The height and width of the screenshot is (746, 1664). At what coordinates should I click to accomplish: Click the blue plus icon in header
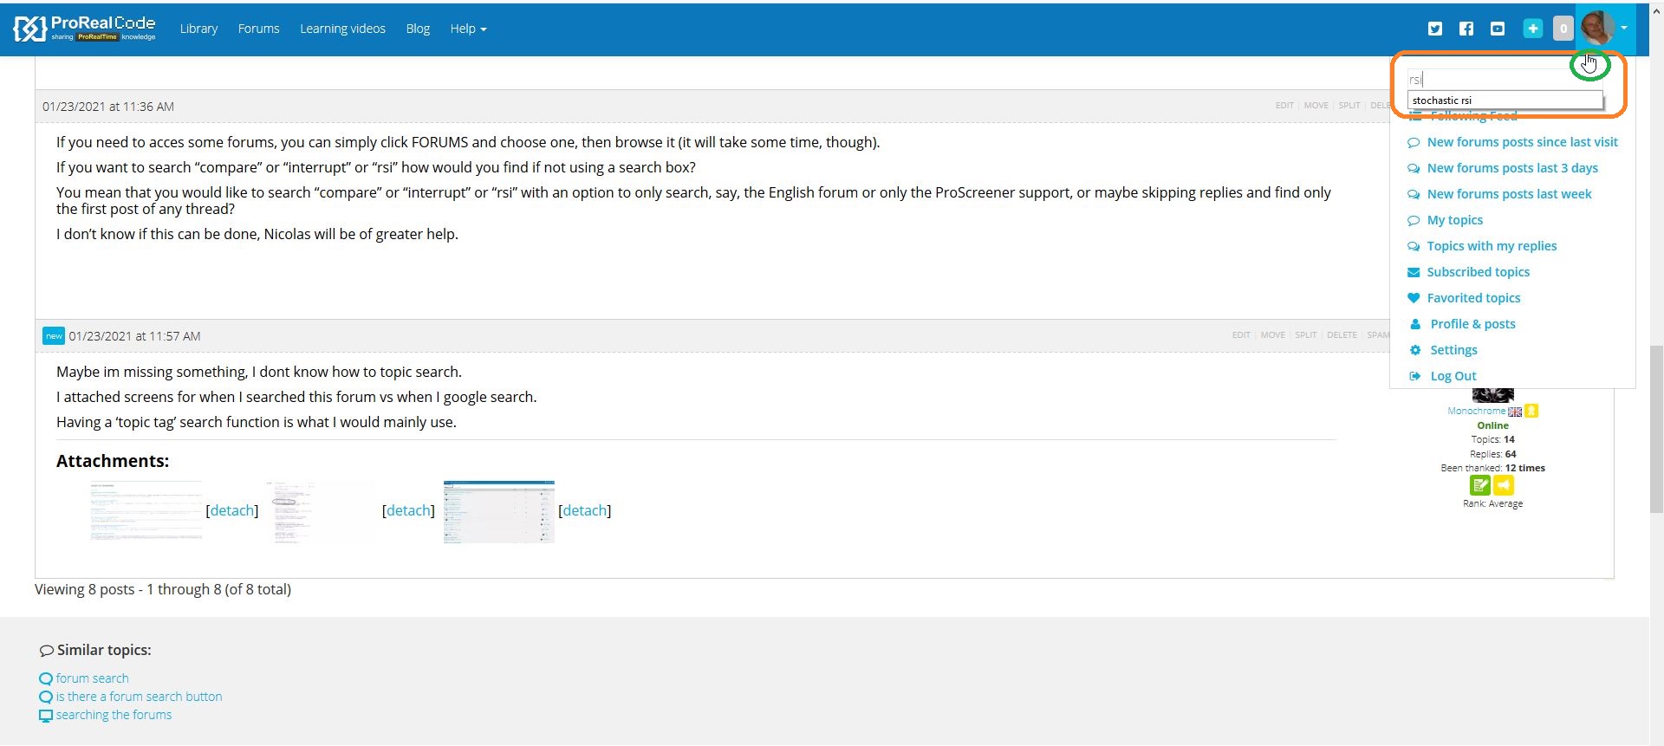coord(1532,29)
